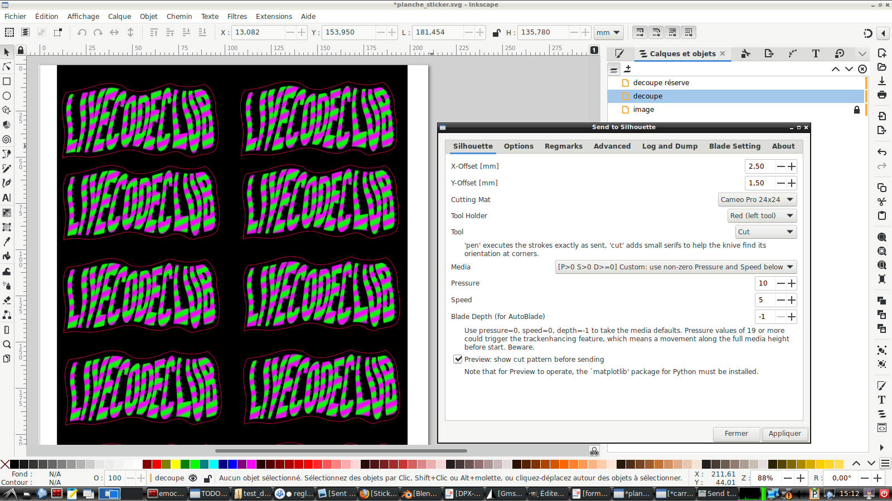Switch to the Blade Setting tab
Screen dimensions: 892x501
click(x=735, y=146)
